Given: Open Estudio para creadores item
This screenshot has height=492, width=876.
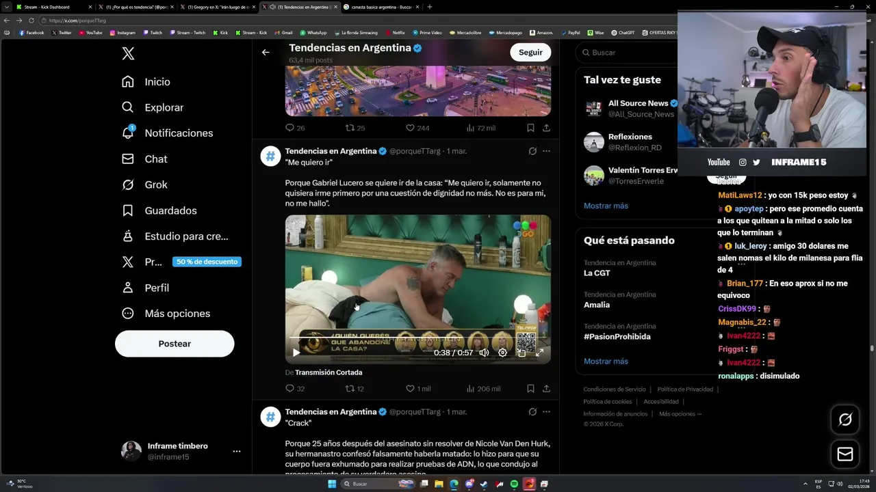Looking at the screenshot, I should 175,236.
